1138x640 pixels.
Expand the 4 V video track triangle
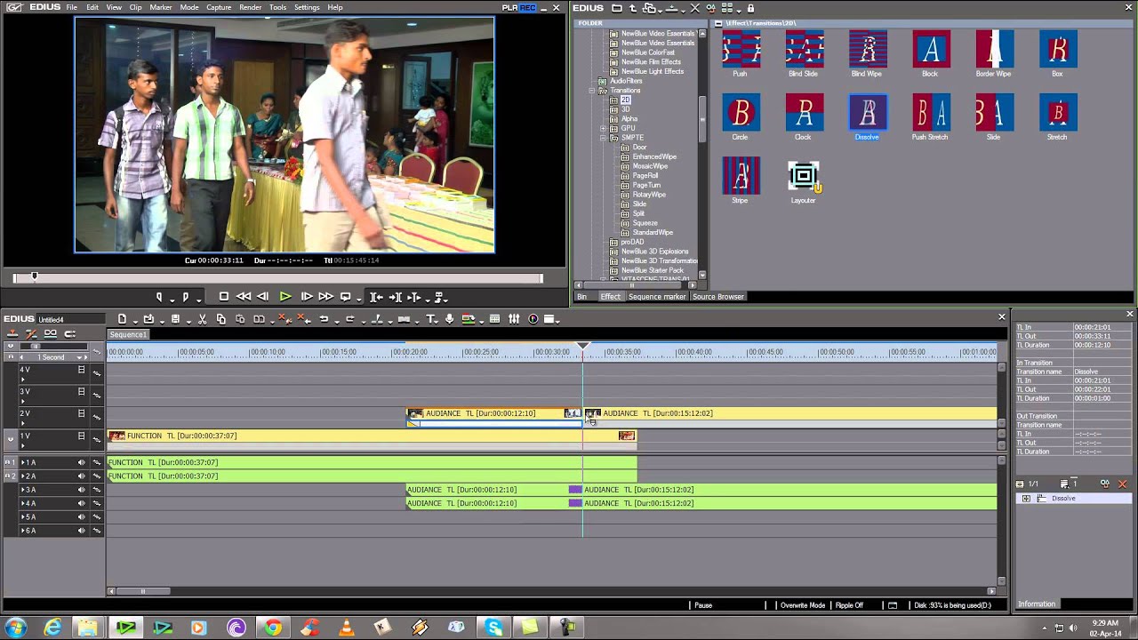[23, 380]
